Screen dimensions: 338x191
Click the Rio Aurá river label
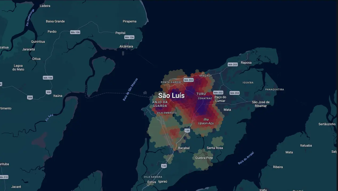[x=49, y=118]
